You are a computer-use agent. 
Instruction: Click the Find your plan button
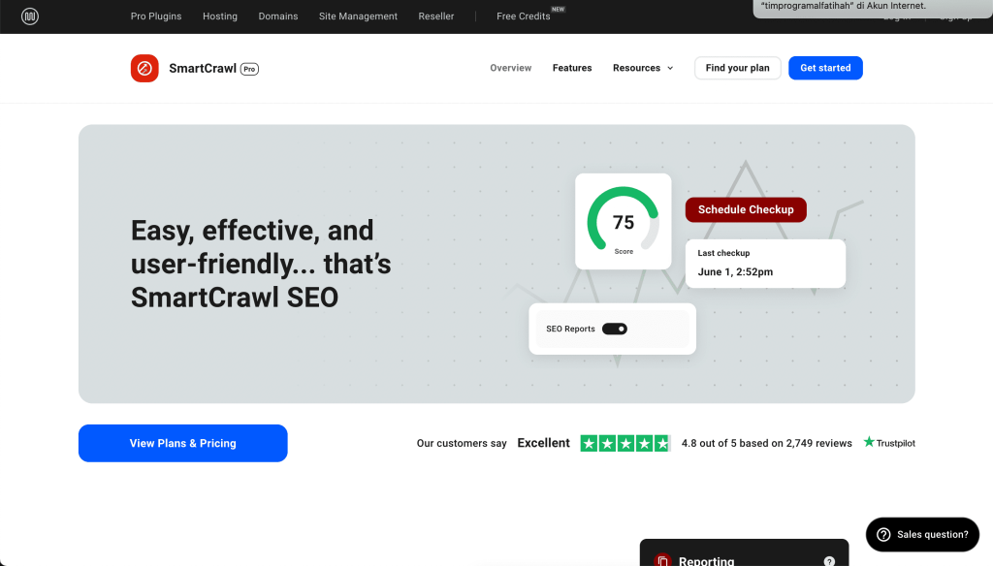[x=737, y=68]
